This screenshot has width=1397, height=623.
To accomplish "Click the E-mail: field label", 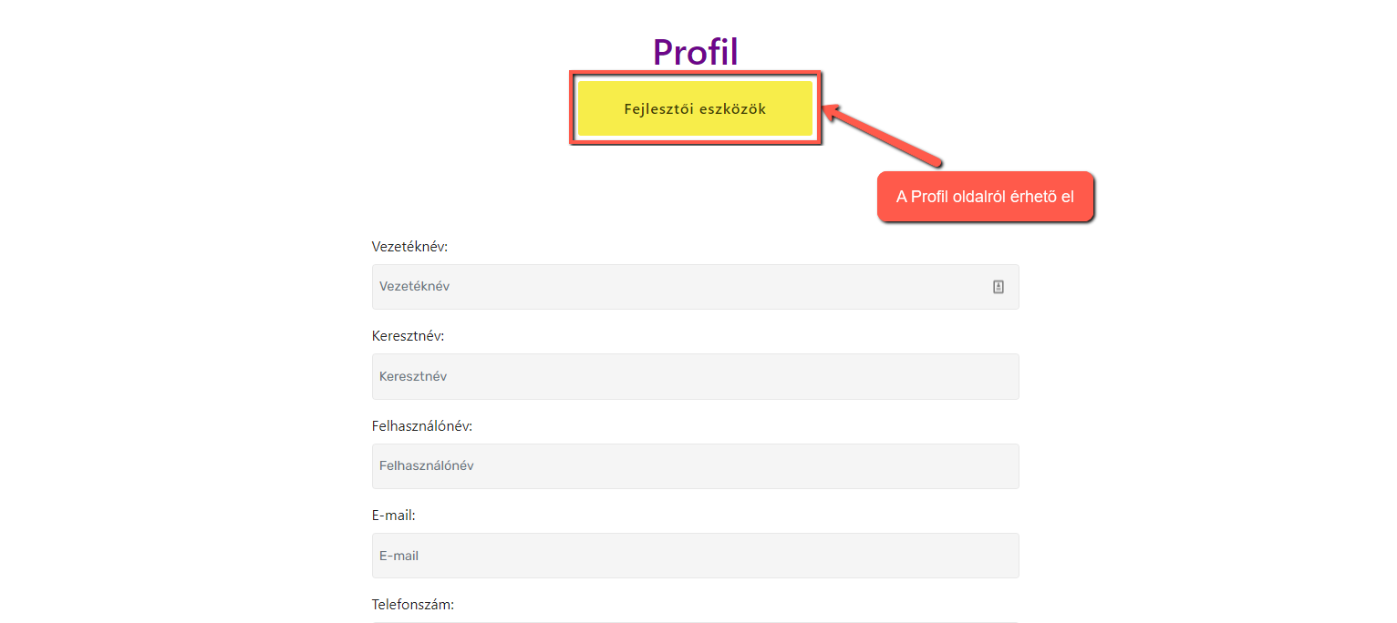I will tap(394, 516).
